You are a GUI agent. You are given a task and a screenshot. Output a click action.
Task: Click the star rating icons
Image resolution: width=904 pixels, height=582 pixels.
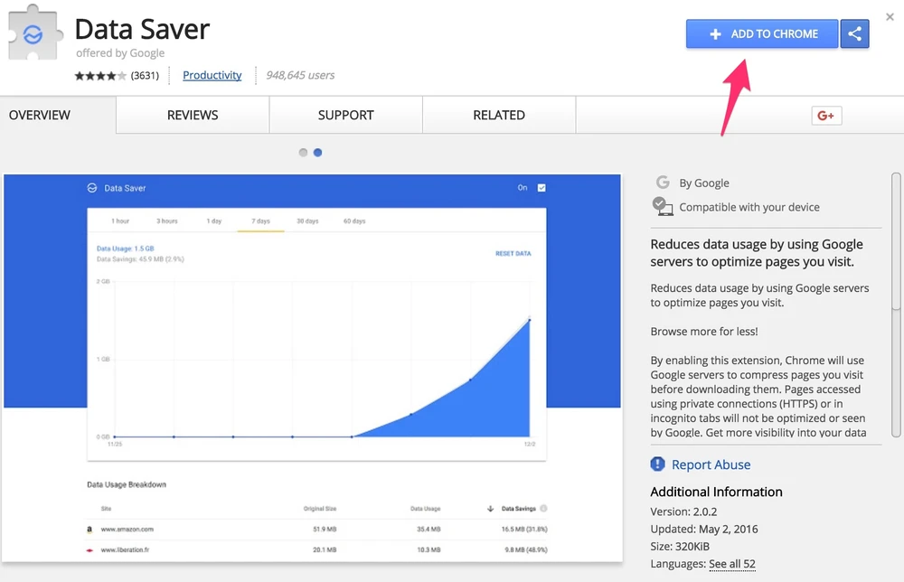click(x=100, y=76)
